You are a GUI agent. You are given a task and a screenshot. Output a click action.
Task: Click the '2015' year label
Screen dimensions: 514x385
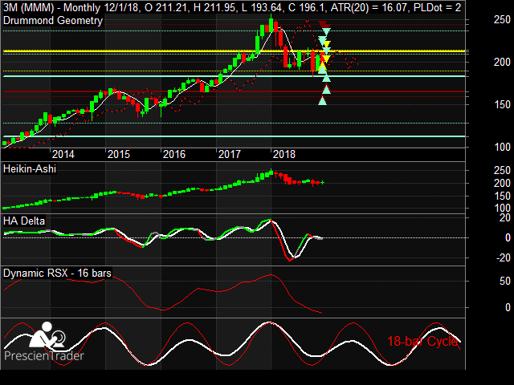tap(119, 154)
